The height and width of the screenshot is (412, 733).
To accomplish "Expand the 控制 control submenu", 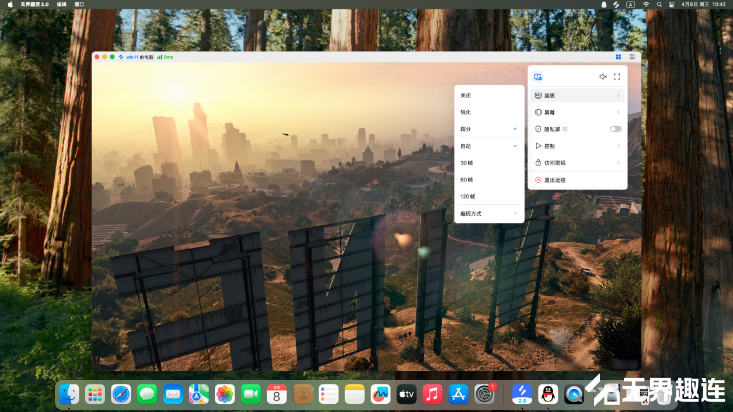I will pyautogui.click(x=577, y=146).
